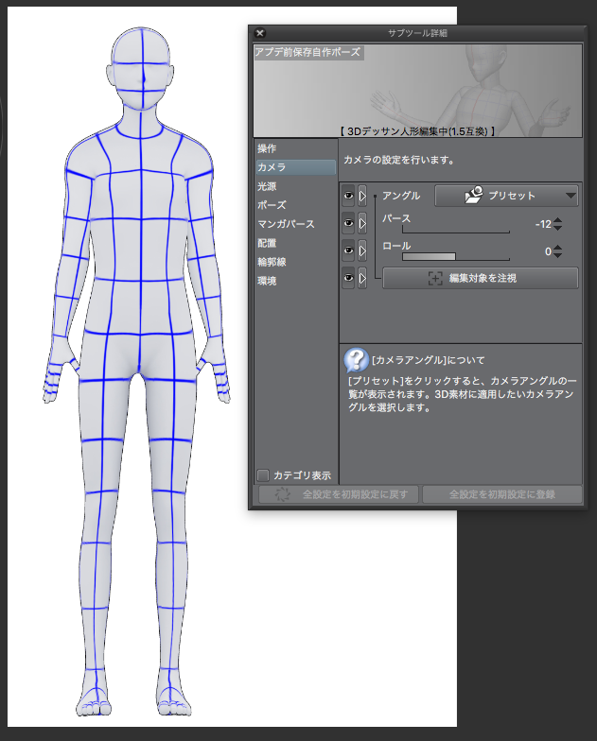The height and width of the screenshot is (741, 597).
Task: Click the 3D figure's head on canvas
Action: [142, 68]
